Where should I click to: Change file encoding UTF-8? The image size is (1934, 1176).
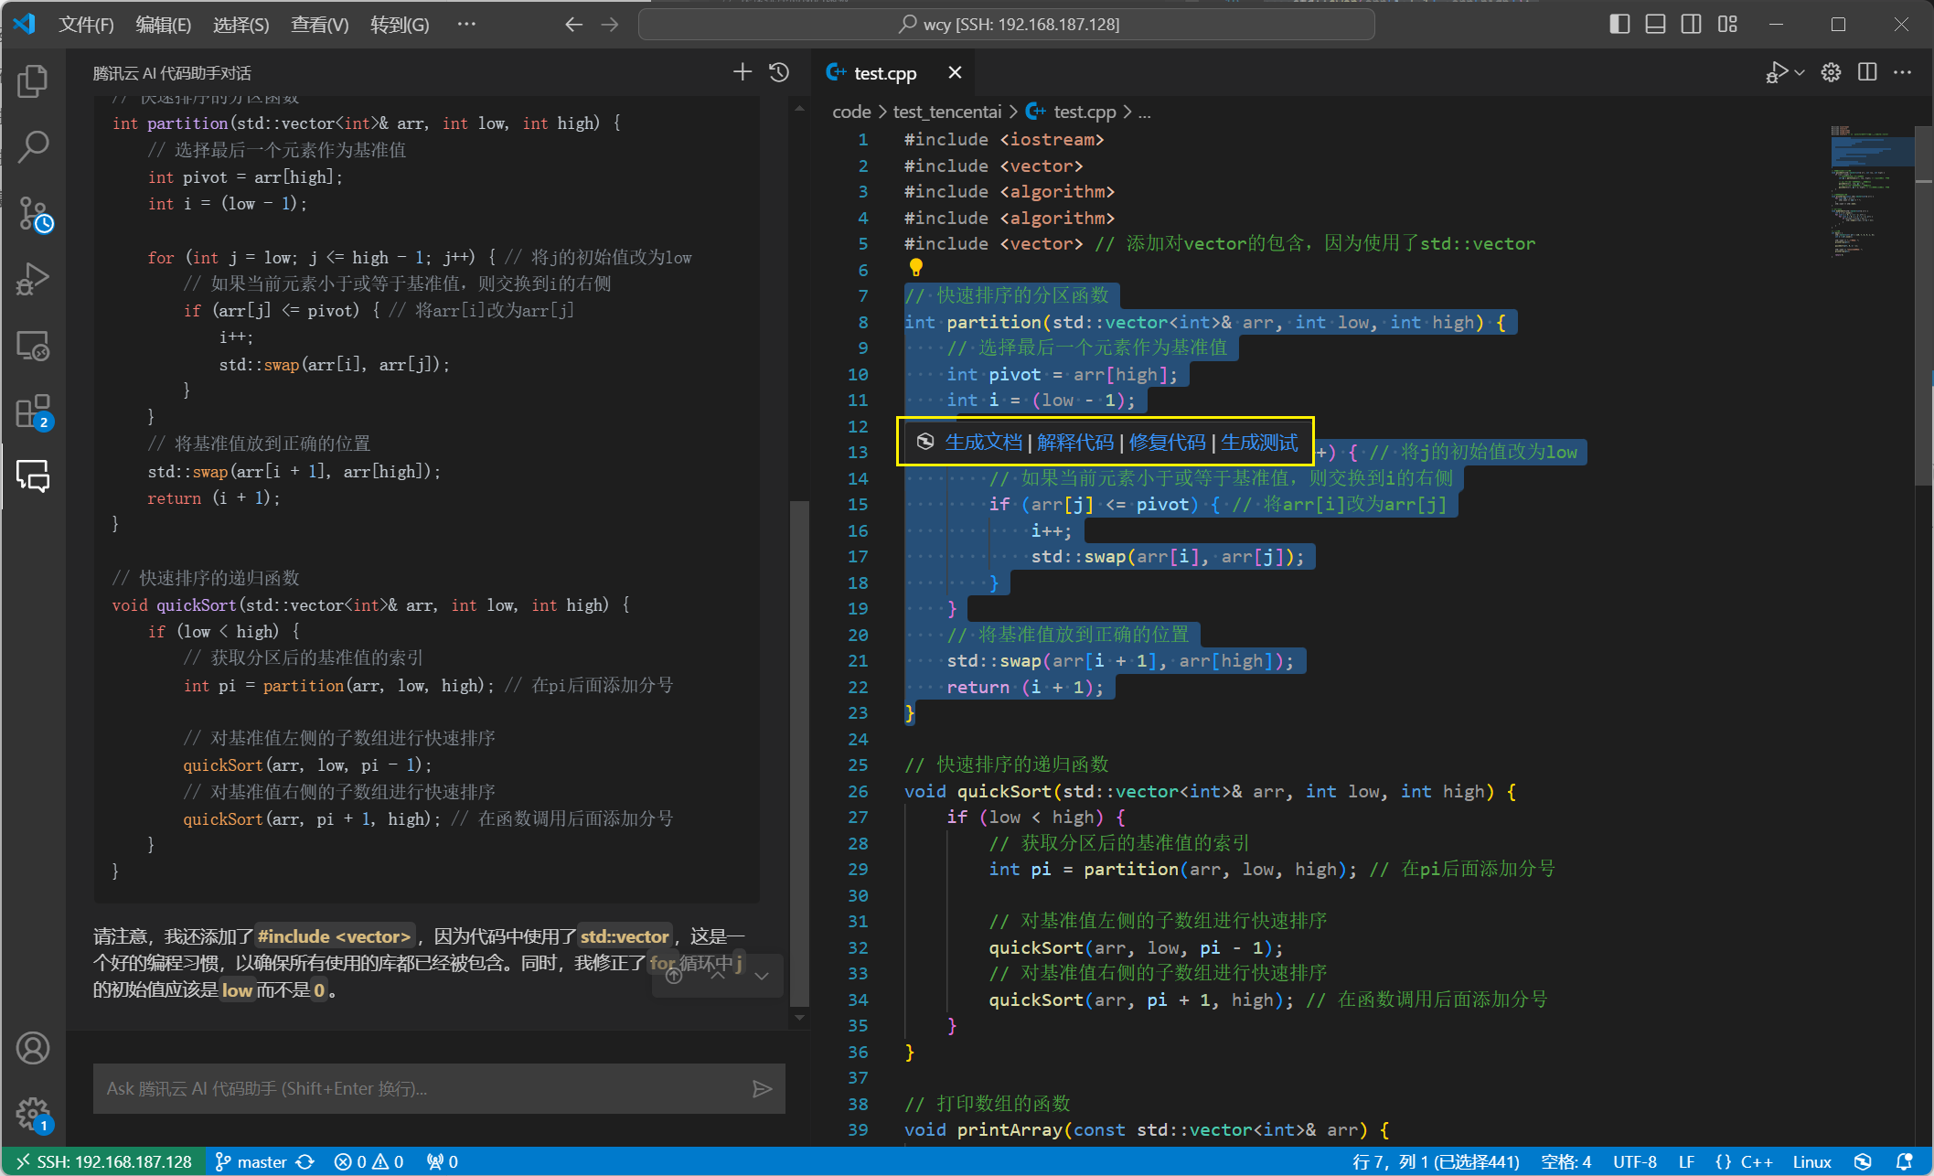[1635, 1161]
